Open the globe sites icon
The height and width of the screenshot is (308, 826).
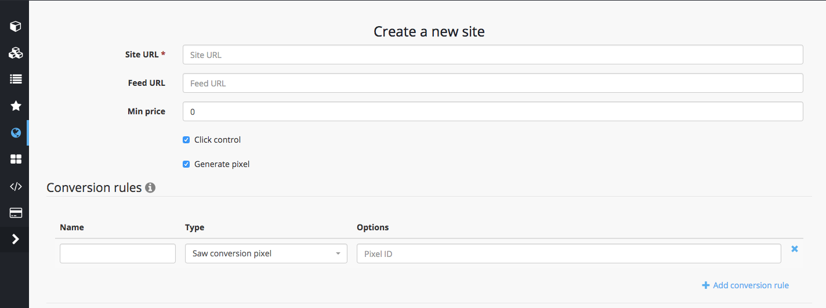tap(16, 133)
